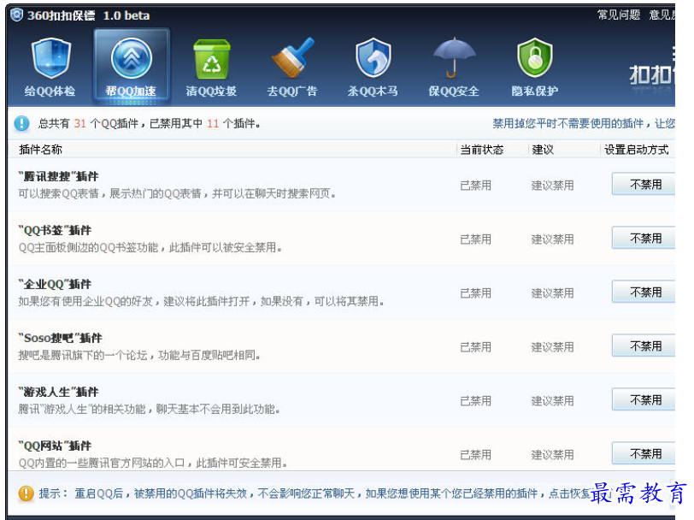This screenshot has height=520, width=694.
Task: Click 不禁用 for Soso搜吧 plugin
Action: (x=644, y=346)
